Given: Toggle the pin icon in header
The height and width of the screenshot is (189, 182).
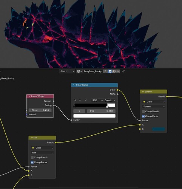Looking at the screenshot, I should point(123,71).
